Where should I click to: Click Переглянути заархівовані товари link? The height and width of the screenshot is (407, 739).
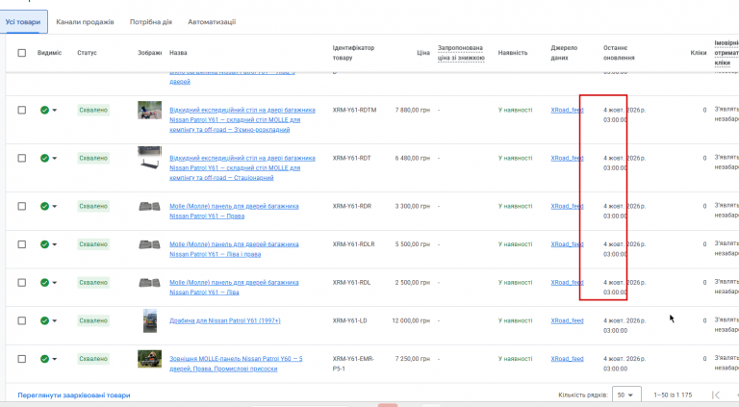tap(74, 395)
